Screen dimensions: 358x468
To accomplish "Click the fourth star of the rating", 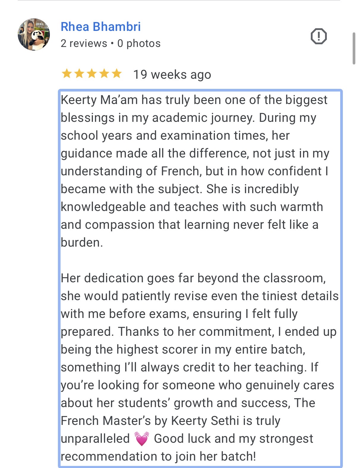I will click(104, 73).
